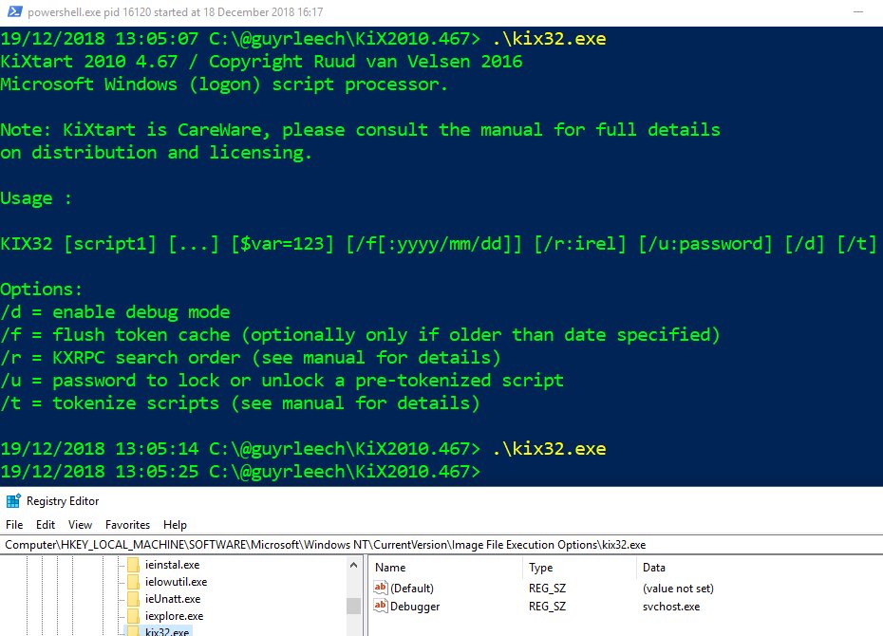Select the ieinstal.exe folder icon
This screenshot has height=636, width=883.
pos(134,565)
